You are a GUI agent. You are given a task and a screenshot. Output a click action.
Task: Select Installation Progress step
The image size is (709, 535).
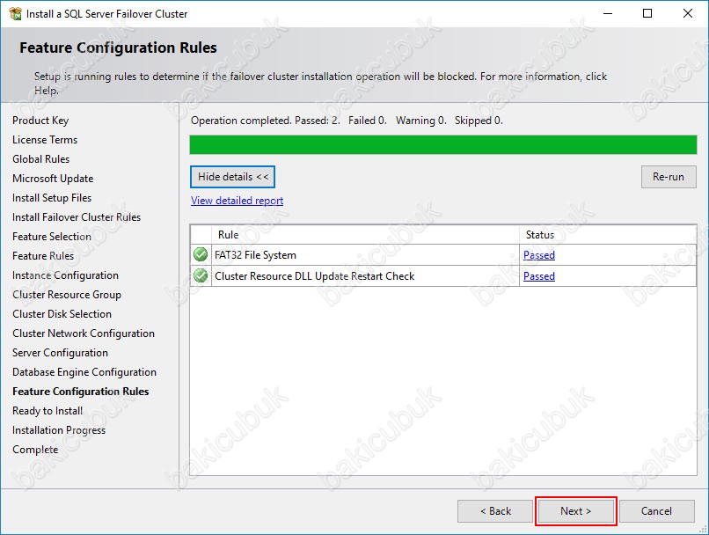pos(59,430)
